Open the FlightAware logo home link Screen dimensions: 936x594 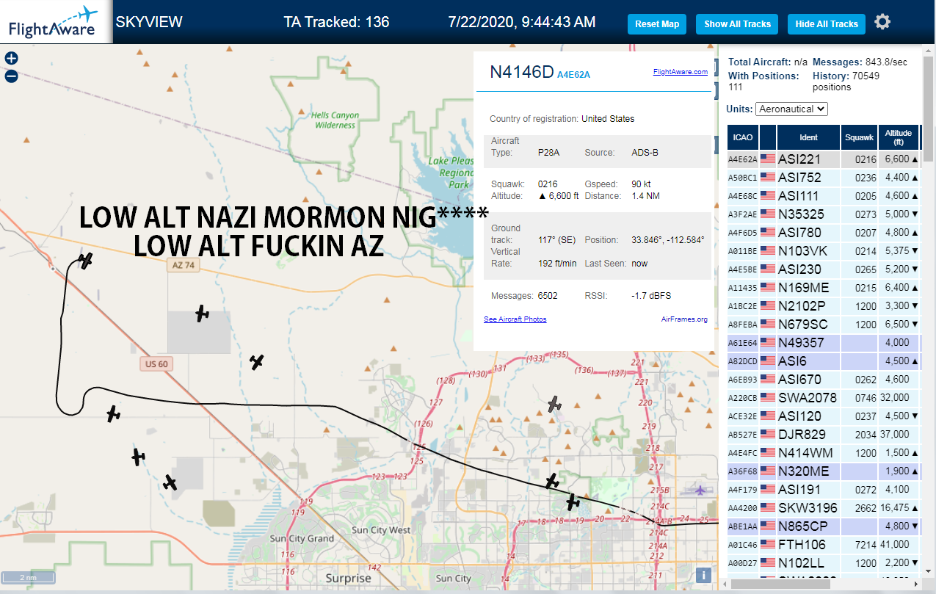(56, 22)
